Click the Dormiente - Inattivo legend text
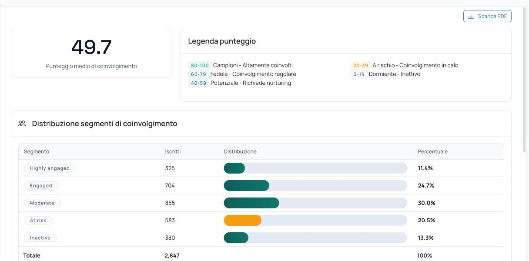The height and width of the screenshot is (261, 529). click(x=395, y=74)
